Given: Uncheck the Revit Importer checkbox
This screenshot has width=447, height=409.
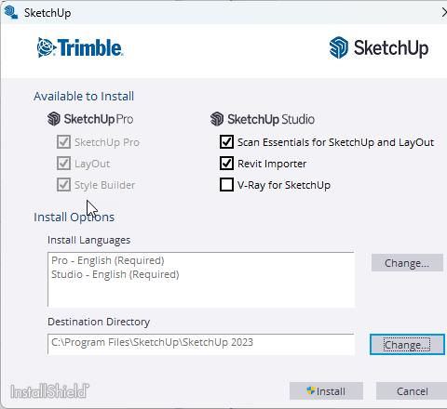Looking at the screenshot, I should coord(226,164).
